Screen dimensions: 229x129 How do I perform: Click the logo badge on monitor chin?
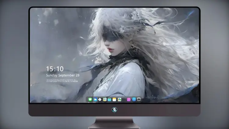(x=114, y=110)
